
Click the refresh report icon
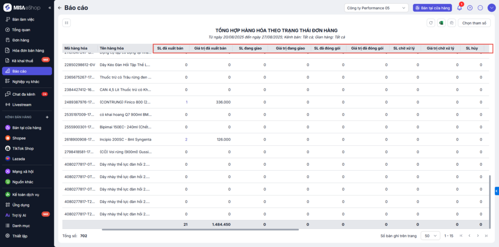pos(430,23)
